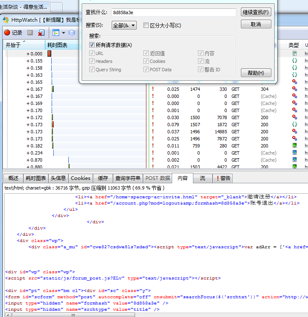Click the warning exclamation in the 304 row
The image size is (308, 317).
(x=153, y=89)
